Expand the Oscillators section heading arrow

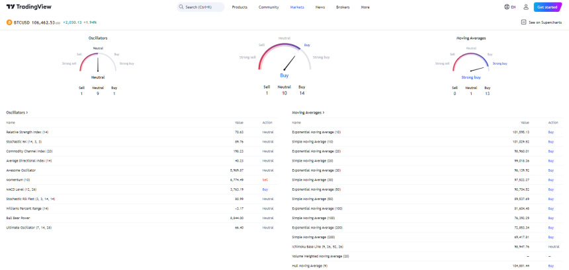click(27, 113)
